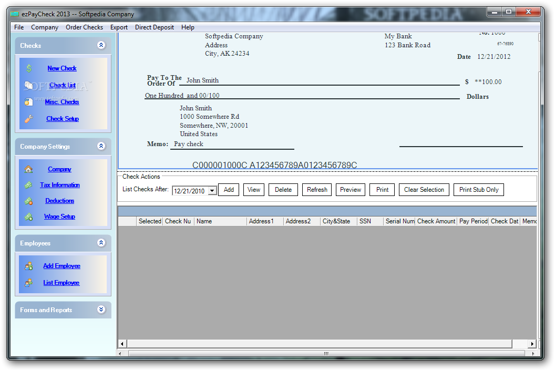This screenshot has height=371, width=555.
Task: Click the icon beside Misc. Checks
Action: [28, 102]
